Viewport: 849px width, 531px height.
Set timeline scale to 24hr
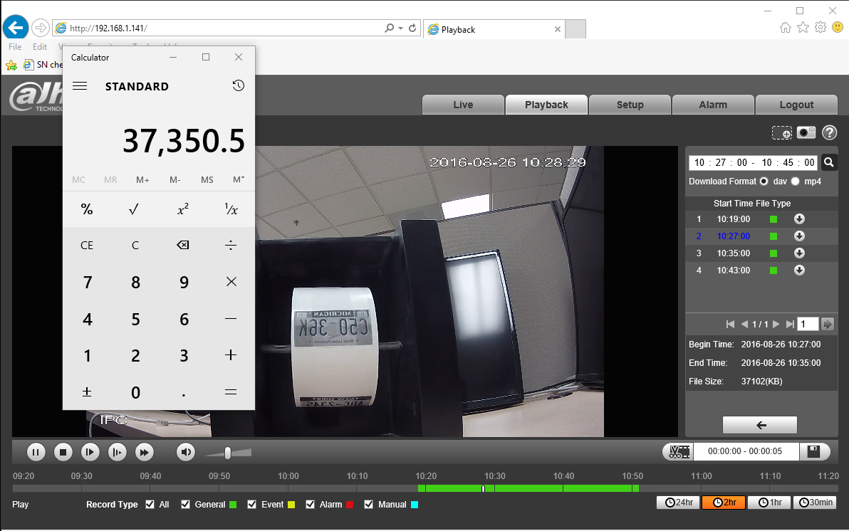679,503
